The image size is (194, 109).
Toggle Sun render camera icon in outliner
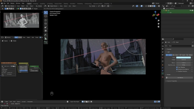(192, 10)
